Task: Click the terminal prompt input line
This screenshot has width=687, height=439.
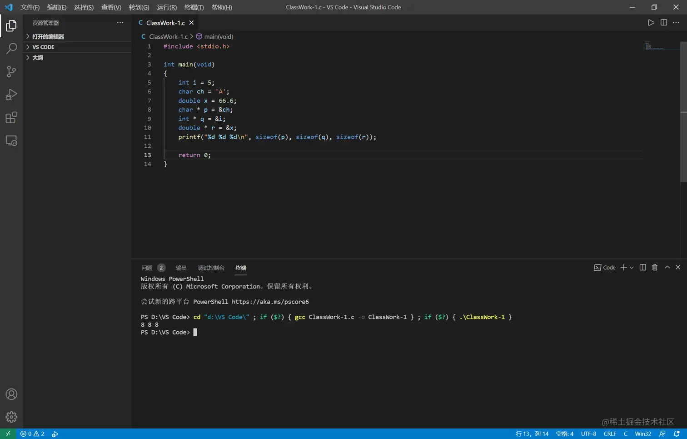Action: (x=169, y=332)
